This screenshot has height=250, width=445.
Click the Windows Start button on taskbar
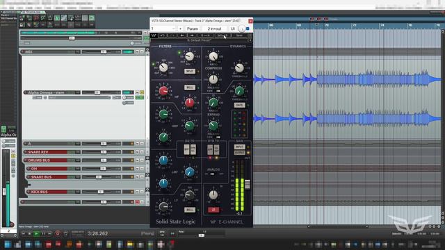click(8, 244)
